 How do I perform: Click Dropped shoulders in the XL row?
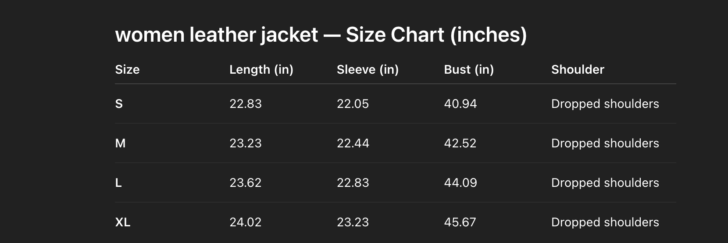pos(605,222)
